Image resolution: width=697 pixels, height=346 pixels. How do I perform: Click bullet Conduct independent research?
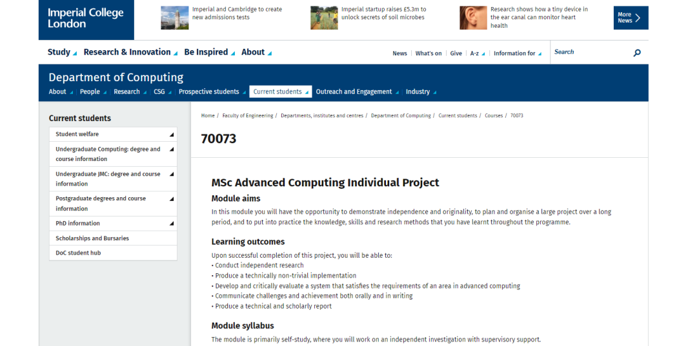(258, 265)
